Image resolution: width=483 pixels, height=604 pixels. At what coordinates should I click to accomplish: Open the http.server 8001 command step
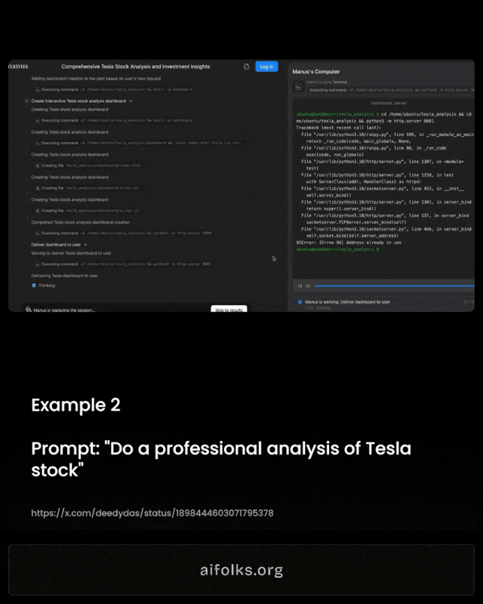123,264
